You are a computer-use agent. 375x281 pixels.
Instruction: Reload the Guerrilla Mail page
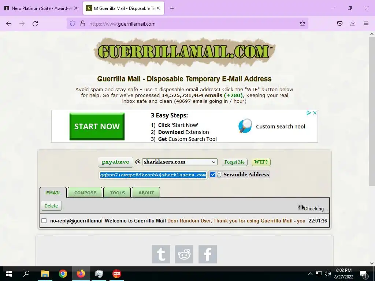(35, 24)
